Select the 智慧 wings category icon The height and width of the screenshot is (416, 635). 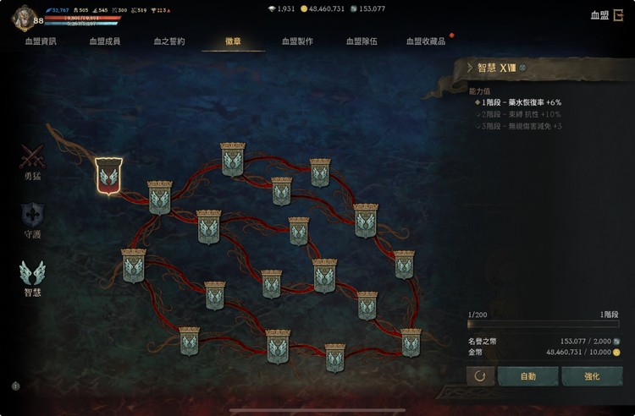[x=32, y=273]
